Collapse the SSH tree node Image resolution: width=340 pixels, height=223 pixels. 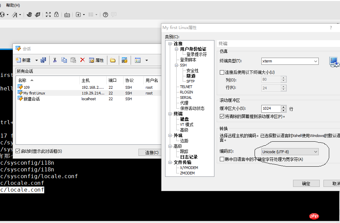click(x=176, y=65)
